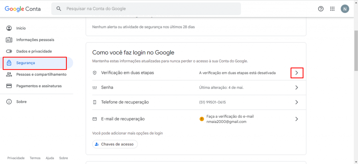Click the Dados e privacidade toggle icon
Screen dimensions: 358x164
(9, 52)
